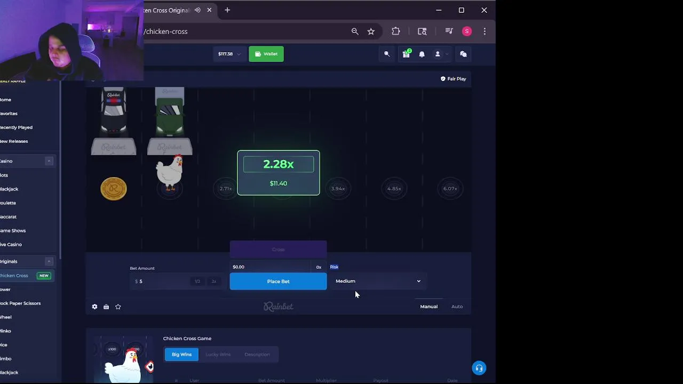Open the user account icon
The height and width of the screenshot is (384, 683).
pos(438,54)
